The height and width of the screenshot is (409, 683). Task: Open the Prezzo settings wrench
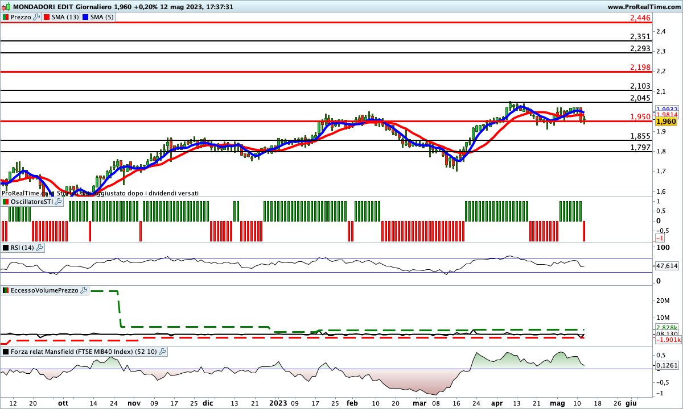(37, 17)
